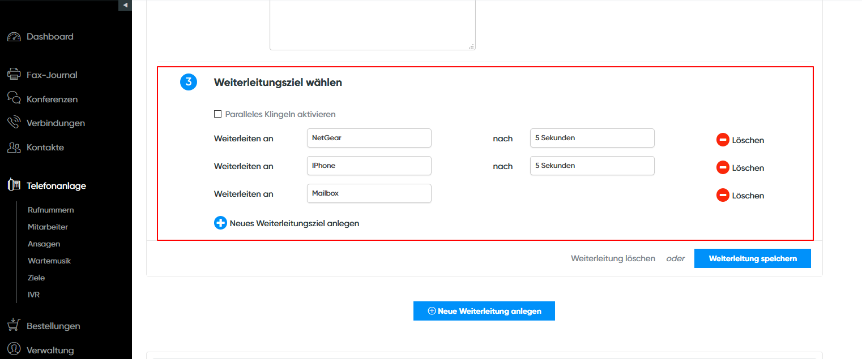Click the Konferenzen speech bubbles icon

(14, 98)
